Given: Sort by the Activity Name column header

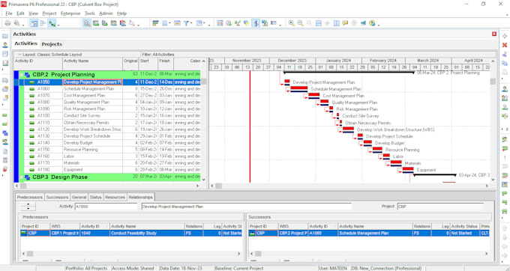Looking at the screenshot, I should (x=92, y=64).
